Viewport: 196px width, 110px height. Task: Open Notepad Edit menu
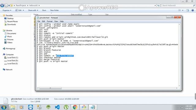(43, 21)
